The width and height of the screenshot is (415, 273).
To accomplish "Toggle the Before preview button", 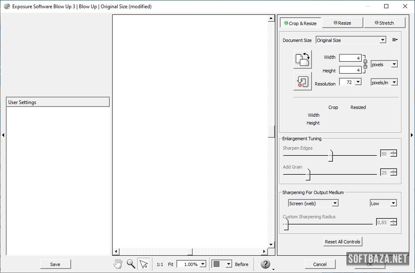I will coord(242,264).
